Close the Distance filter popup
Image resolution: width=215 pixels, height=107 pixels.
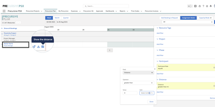pyautogui.click(x=155, y=69)
